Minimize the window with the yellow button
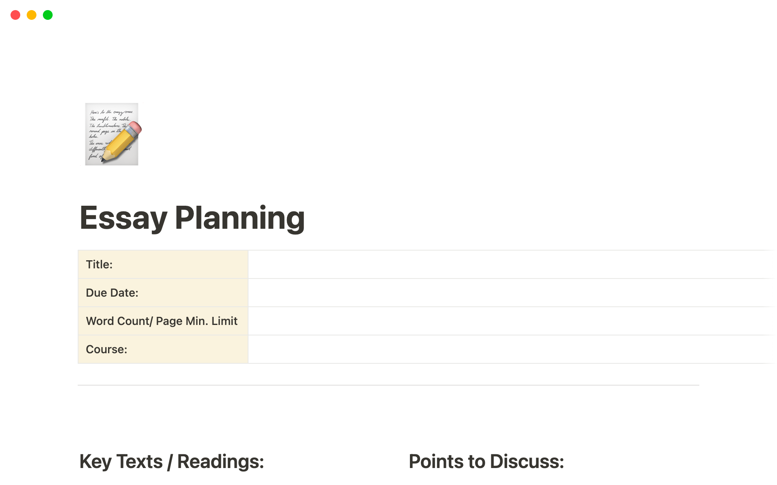 pos(32,15)
